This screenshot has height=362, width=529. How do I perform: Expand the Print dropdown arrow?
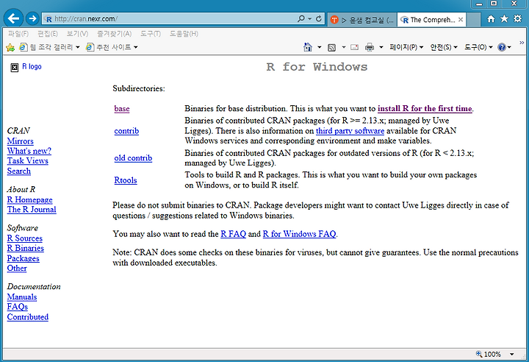[381, 47]
